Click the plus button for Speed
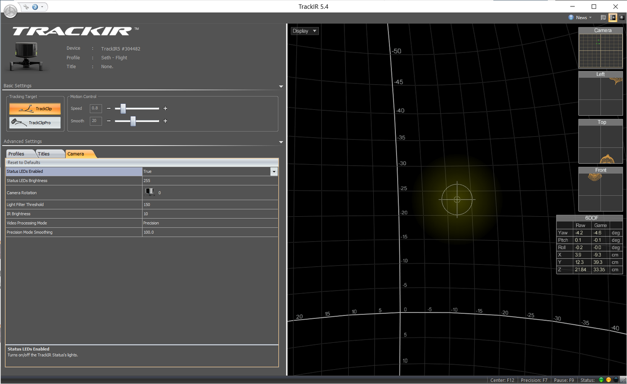Viewport: 627px width, 384px height. [165, 108]
